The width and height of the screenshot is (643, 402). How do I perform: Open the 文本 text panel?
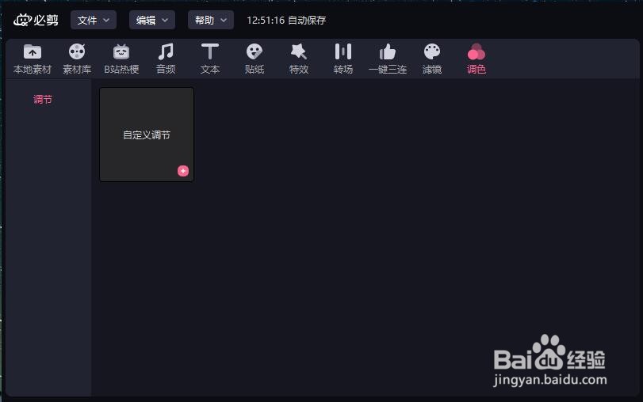pyautogui.click(x=210, y=59)
